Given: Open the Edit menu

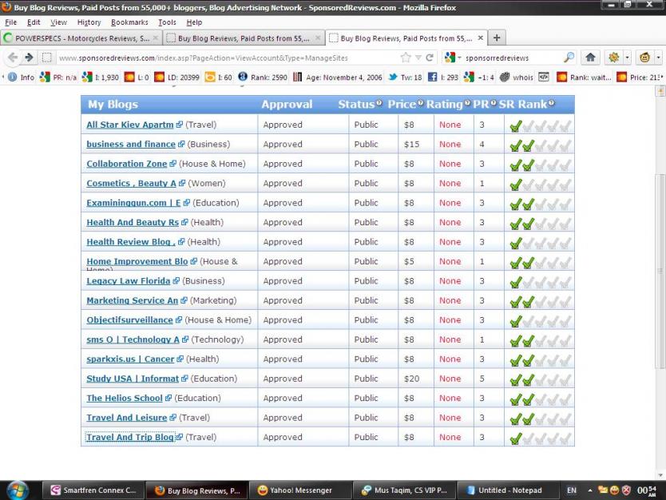Looking at the screenshot, I should (34, 22).
